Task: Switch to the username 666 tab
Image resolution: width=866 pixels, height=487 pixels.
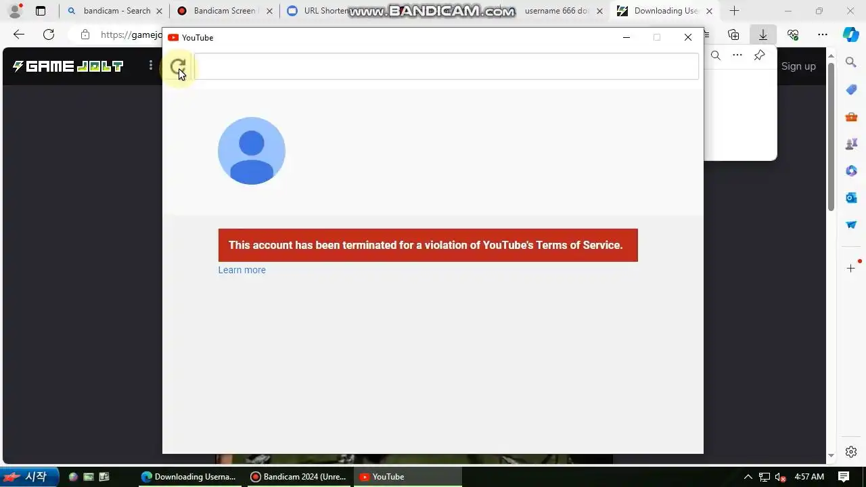Action: pos(556,11)
